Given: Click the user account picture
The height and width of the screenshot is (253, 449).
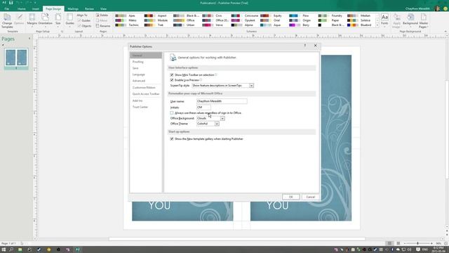Looking at the screenshot, I should (x=437, y=8).
